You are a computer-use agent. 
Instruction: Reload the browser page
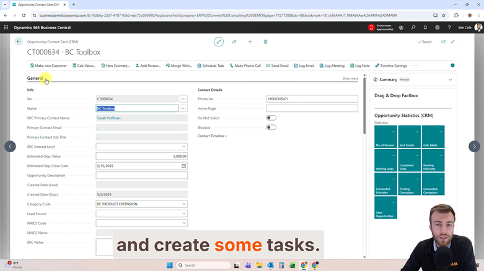pyautogui.click(x=24, y=15)
